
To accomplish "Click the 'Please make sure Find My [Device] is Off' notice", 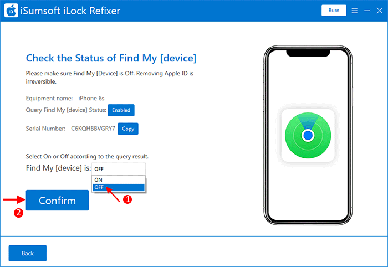I will pyautogui.click(x=110, y=78).
